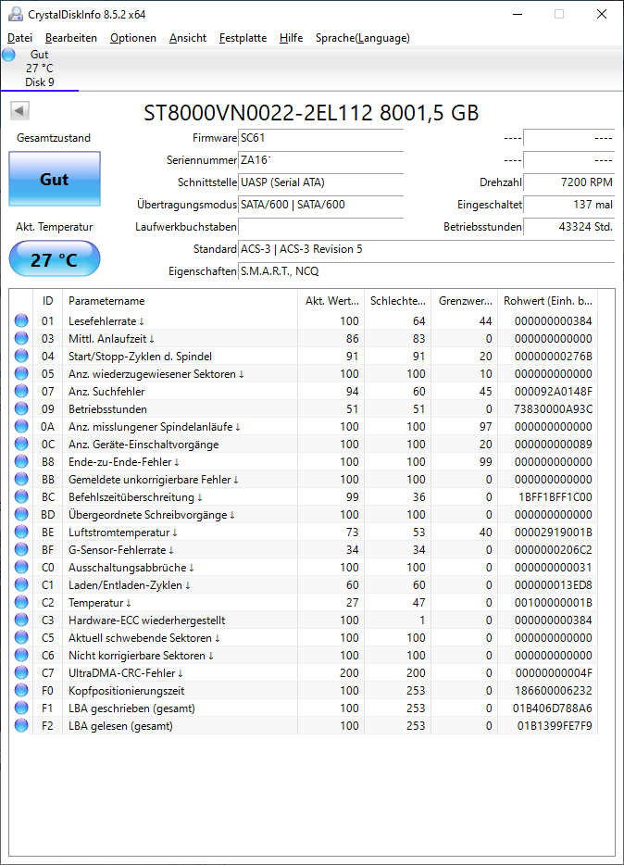Click raw value 1BFF1BFF1C00
This screenshot has width=624, height=865.
click(555, 497)
